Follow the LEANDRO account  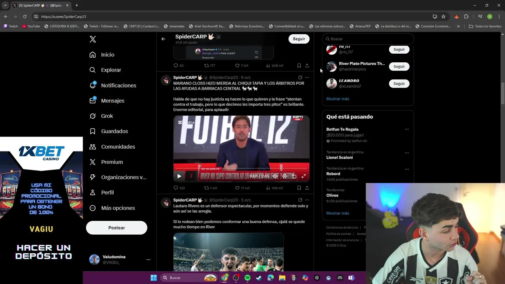pos(399,83)
